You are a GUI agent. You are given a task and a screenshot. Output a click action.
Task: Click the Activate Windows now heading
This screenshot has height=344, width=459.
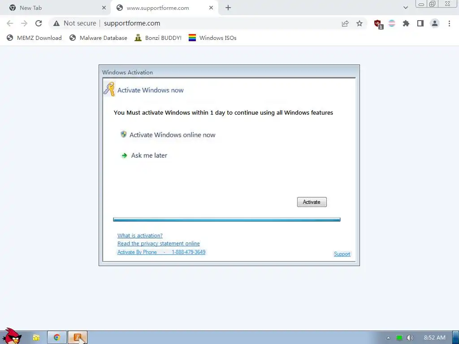(151, 90)
